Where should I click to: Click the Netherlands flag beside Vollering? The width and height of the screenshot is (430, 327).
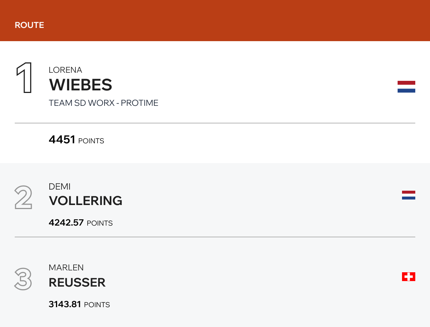pyautogui.click(x=408, y=195)
